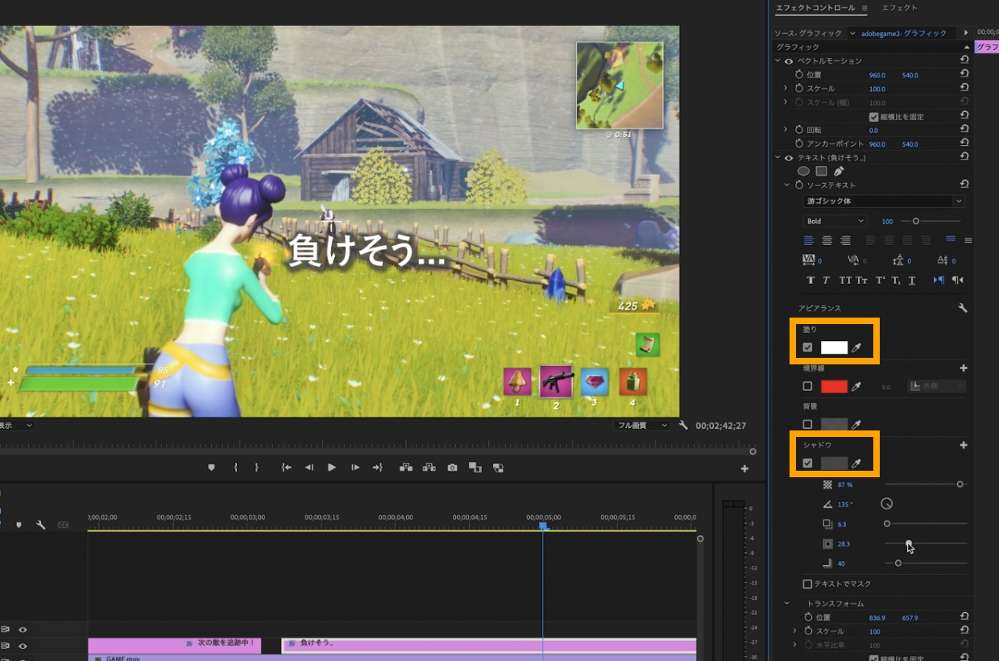The image size is (999, 661).
Task: Select the rectangle mask tool under テキスト
Action: coord(821,171)
